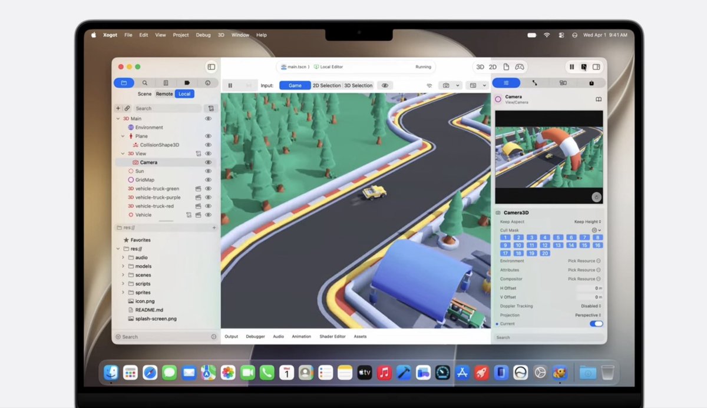This screenshot has width=707, height=408.
Task: Open the Debug menu
Action: click(x=203, y=35)
